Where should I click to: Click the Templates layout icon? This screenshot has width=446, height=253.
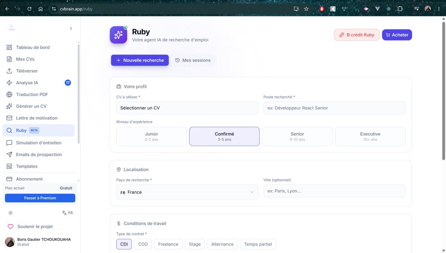click(9, 166)
